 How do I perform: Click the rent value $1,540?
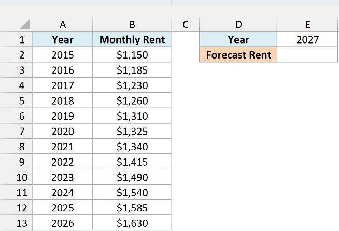pos(132,193)
